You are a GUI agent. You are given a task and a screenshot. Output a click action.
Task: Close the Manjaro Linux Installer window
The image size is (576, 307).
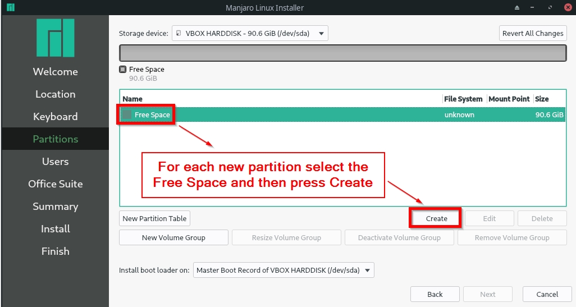(x=568, y=7)
